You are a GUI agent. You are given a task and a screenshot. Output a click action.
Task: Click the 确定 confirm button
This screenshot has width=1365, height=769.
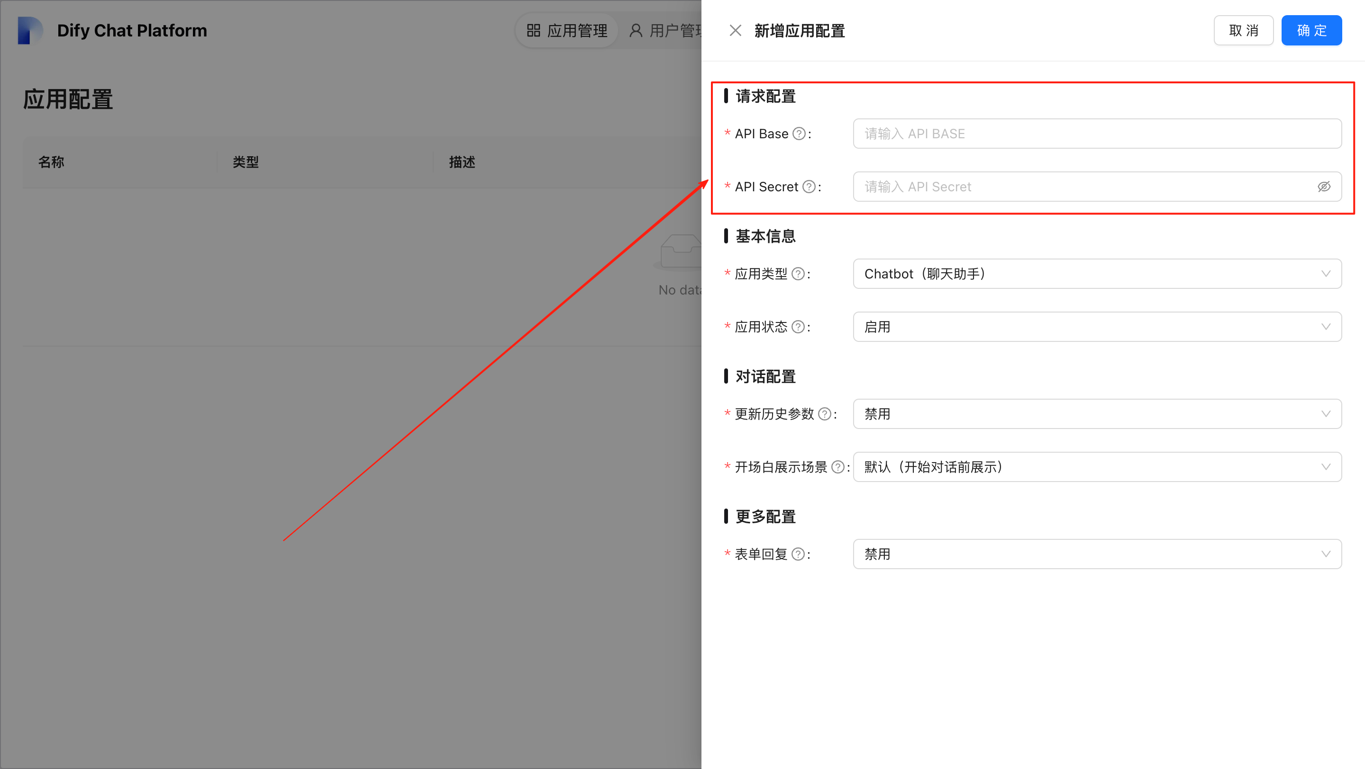tap(1311, 30)
